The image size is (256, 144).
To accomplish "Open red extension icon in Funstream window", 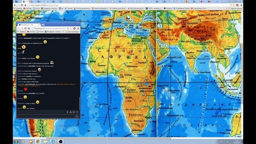I will click(74, 28).
